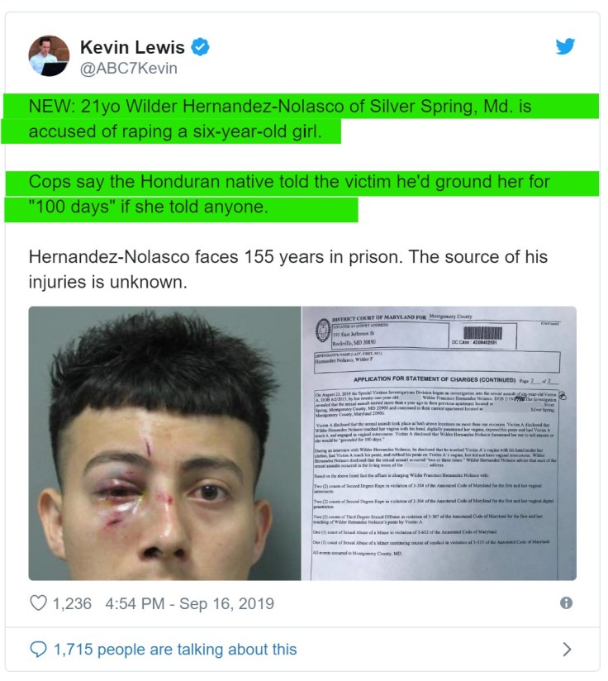Viewport: 608px width, 681px height.
Task: Open the conversation with the right chevron
Action: pyautogui.click(x=567, y=649)
